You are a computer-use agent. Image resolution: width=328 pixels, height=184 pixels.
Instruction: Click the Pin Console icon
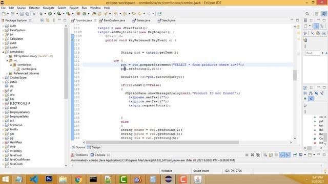[x=295, y=155]
